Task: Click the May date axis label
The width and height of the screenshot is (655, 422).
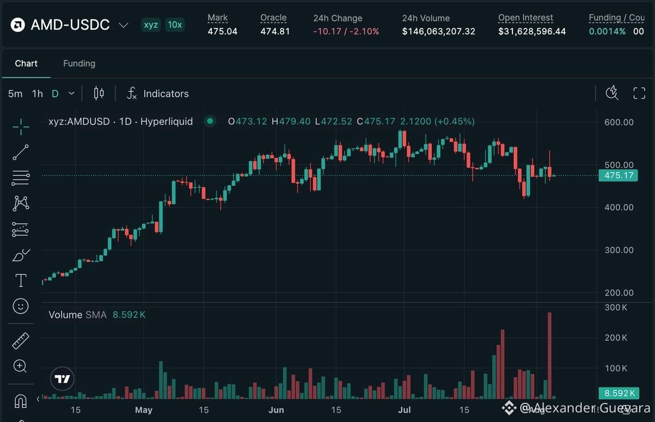Action: (x=144, y=410)
